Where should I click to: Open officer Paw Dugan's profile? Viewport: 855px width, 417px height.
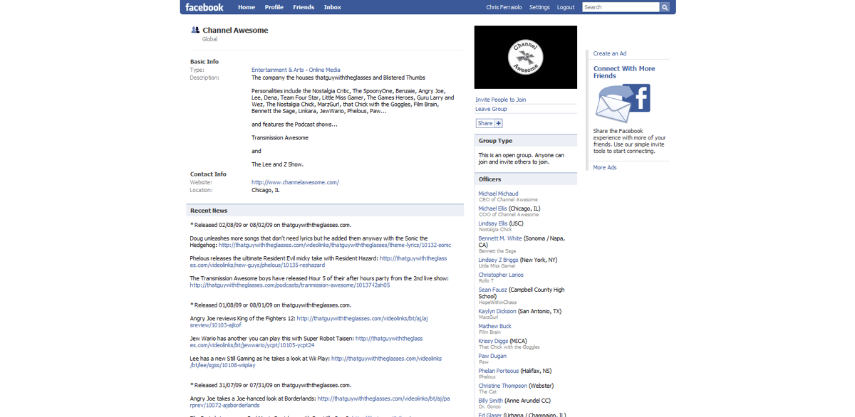pyautogui.click(x=492, y=356)
